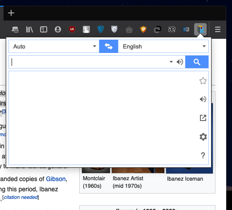232x210 pixels.
Task: Open translator settings gear icon
Action: [203, 137]
